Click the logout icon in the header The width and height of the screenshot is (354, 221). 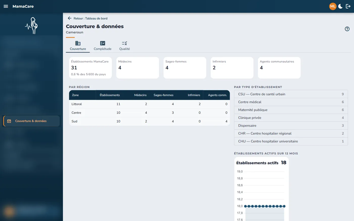[x=348, y=6]
